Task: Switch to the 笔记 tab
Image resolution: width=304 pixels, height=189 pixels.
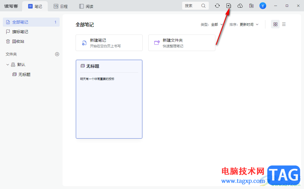Action: (35, 7)
